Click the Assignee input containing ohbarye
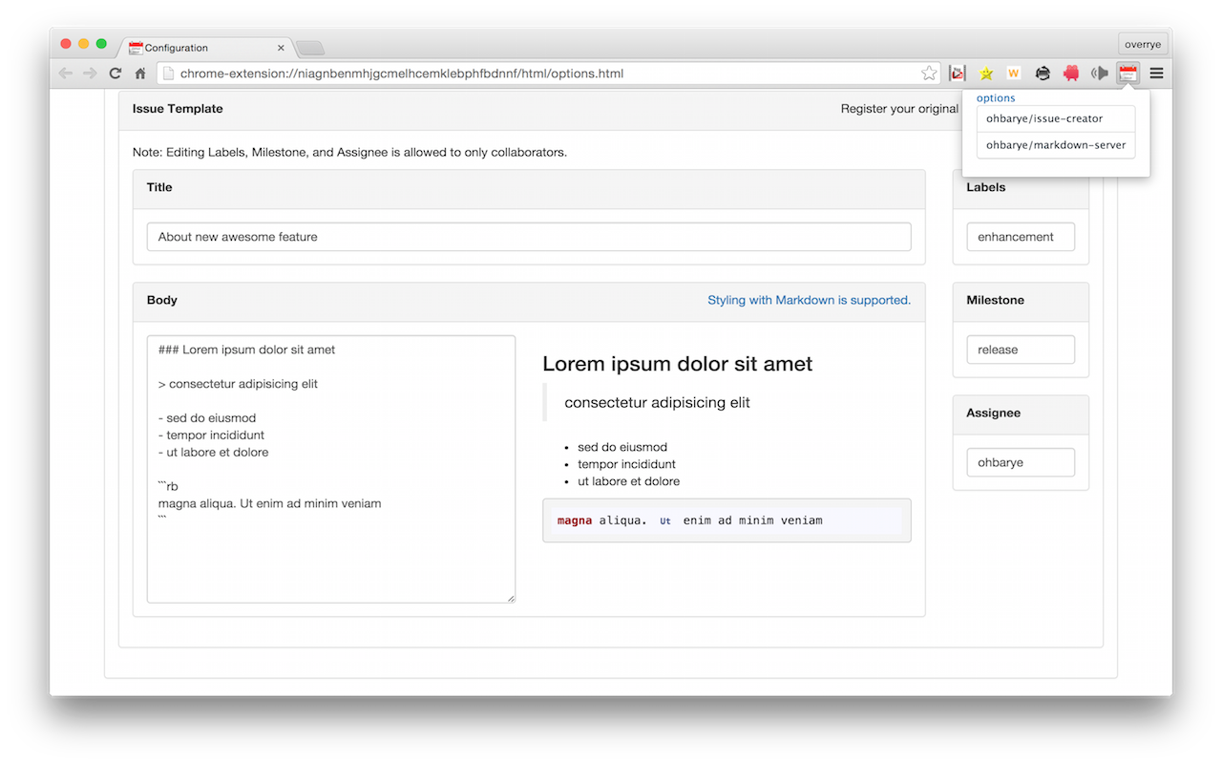The height and width of the screenshot is (764, 1222). (1021, 462)
